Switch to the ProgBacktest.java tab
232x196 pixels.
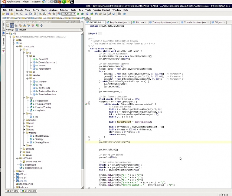pyautogui.click(x=118, y=22)
